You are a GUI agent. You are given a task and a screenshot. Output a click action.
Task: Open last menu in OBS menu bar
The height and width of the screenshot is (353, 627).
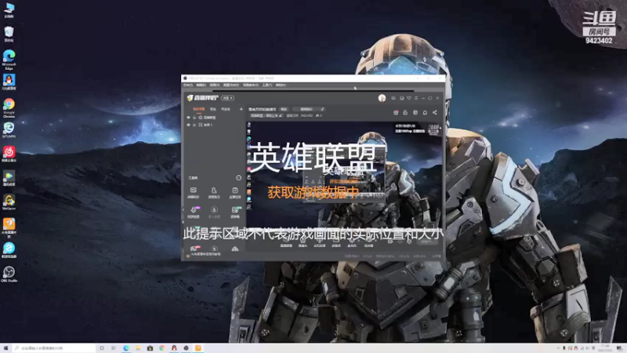[x=281, y=86]
